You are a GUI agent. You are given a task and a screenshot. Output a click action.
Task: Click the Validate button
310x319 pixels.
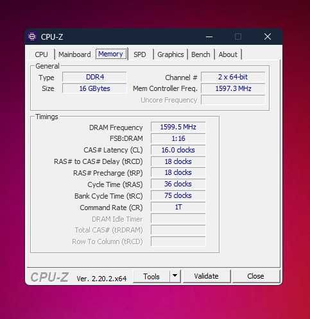pyautogui.click(x=206, y=276)
